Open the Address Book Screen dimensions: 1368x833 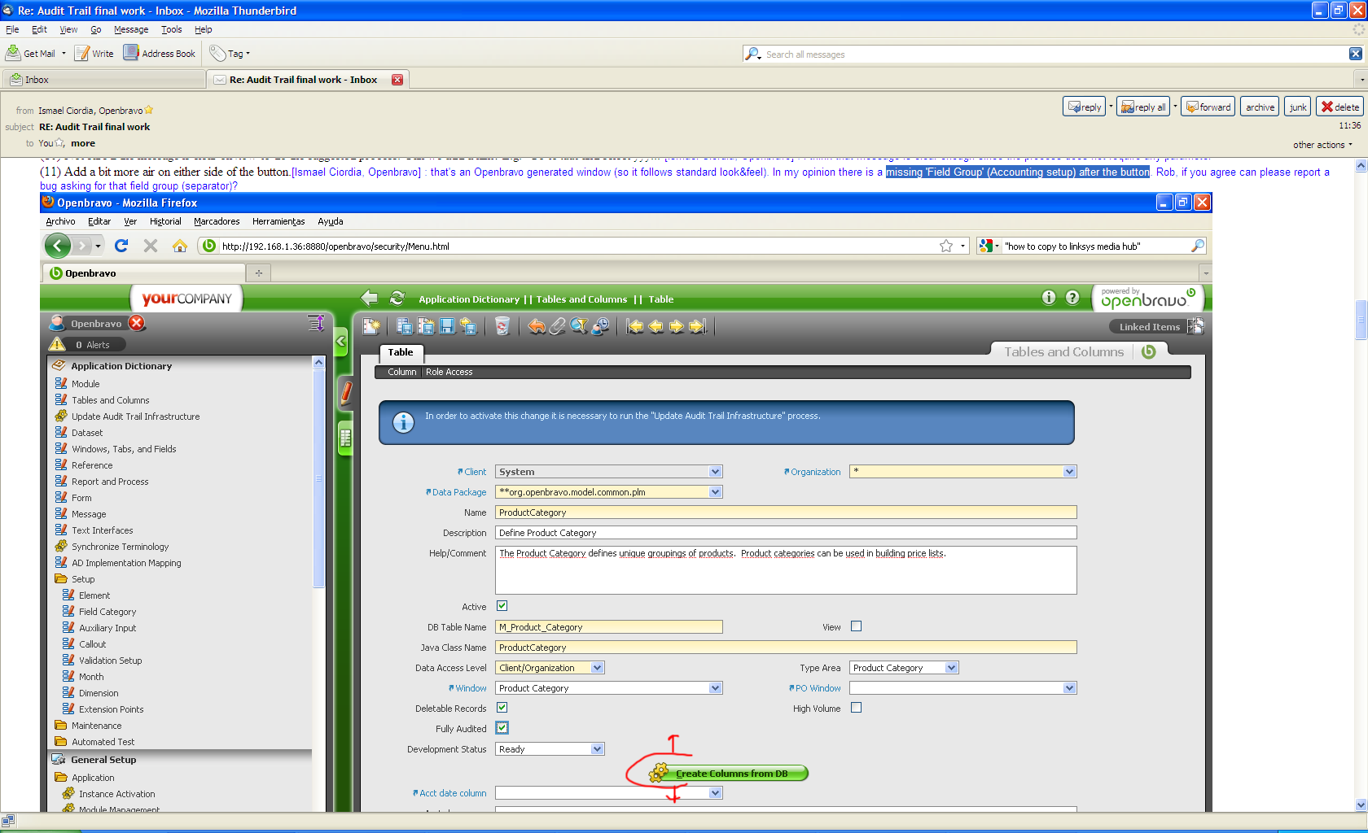[160, 54]
